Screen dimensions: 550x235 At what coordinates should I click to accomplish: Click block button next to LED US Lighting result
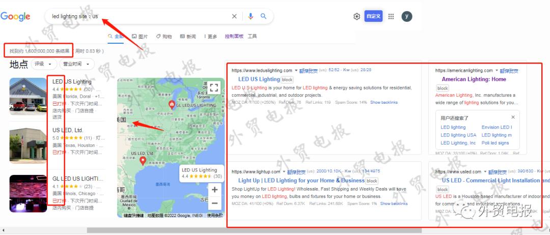(x=287, y=79)
